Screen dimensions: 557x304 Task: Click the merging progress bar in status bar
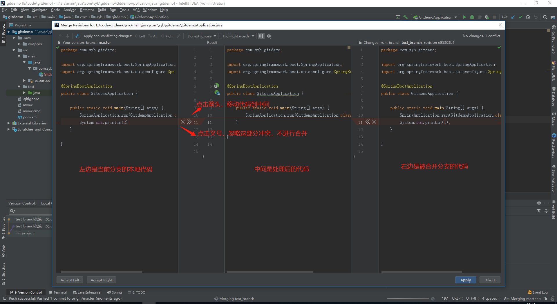click(408, 299)
